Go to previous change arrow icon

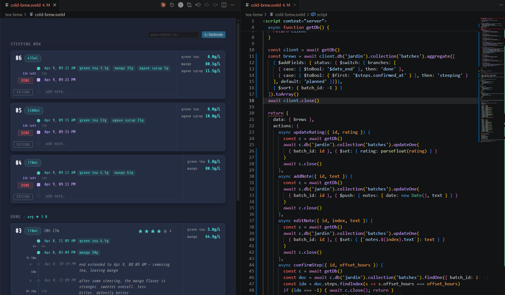pyautogui.click(x=198, y=5)
